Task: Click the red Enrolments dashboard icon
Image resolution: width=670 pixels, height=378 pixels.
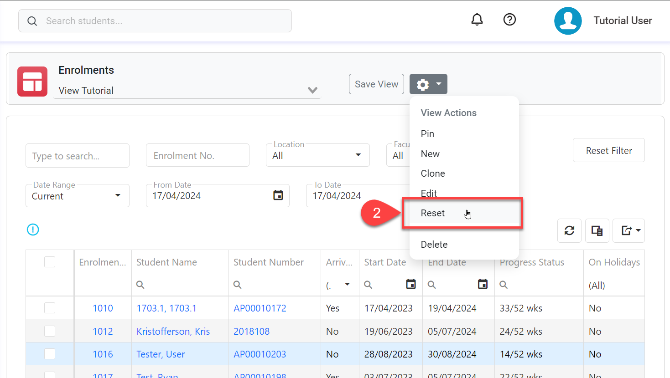Action: (32, 82)
